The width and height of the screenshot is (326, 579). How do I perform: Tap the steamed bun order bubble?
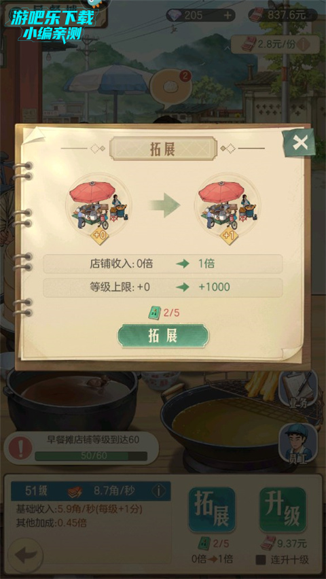pyautogui.click(x=170, y=88)
